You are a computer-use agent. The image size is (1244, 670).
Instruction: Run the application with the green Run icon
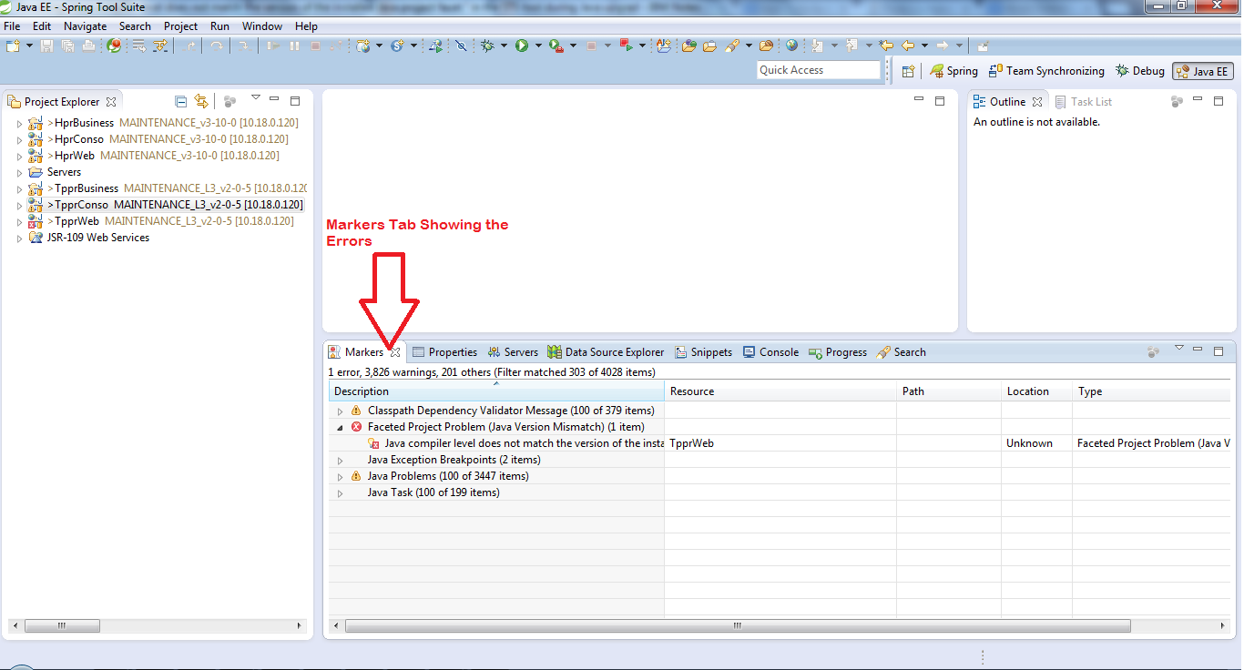click(x=522, y=45)
